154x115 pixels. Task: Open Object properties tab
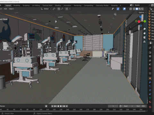pyautogui.click(x=150, y=78)
